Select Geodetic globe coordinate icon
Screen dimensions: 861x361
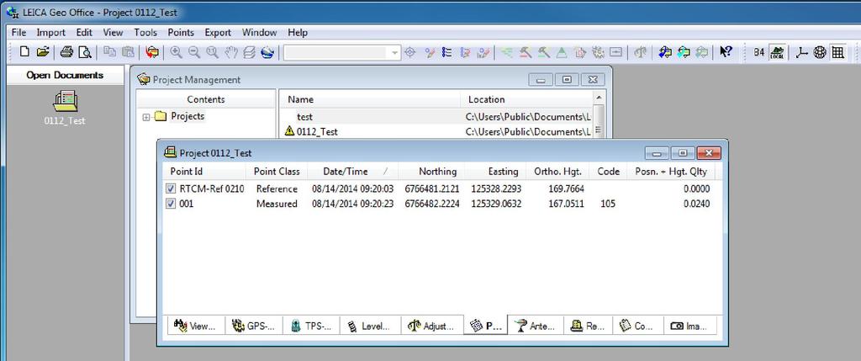tap(820, 52)
